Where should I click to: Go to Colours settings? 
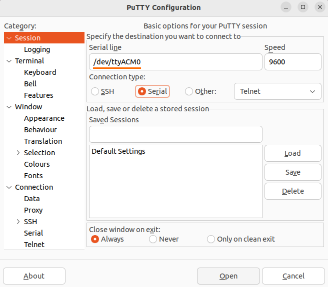click(37, 164)
